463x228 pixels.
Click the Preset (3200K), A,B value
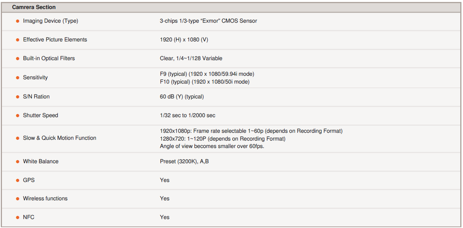pos(184,161)
